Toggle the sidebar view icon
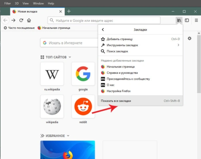The height and width of the screenshot is (159, 201). 187,20
